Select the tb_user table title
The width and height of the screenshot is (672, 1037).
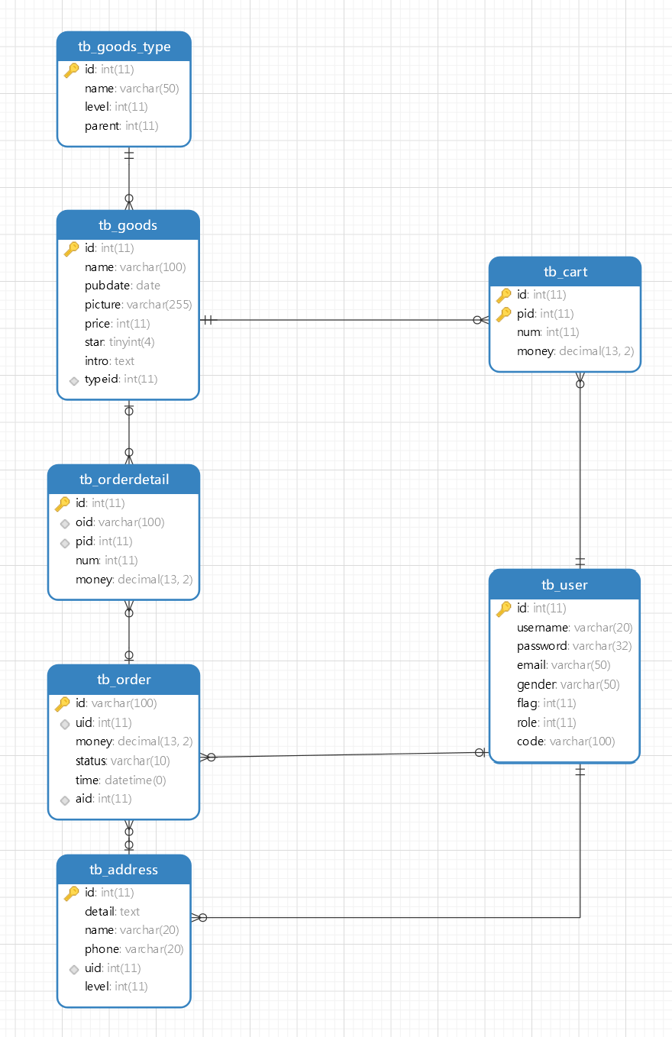564,585
